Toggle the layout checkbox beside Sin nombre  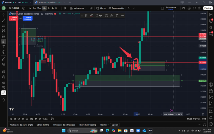coord(162,8)
